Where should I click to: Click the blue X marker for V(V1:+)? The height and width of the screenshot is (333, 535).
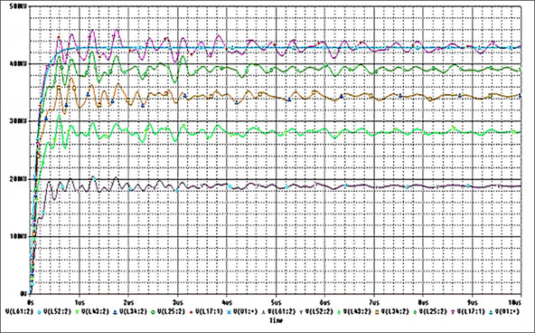[x=229, y=312]
